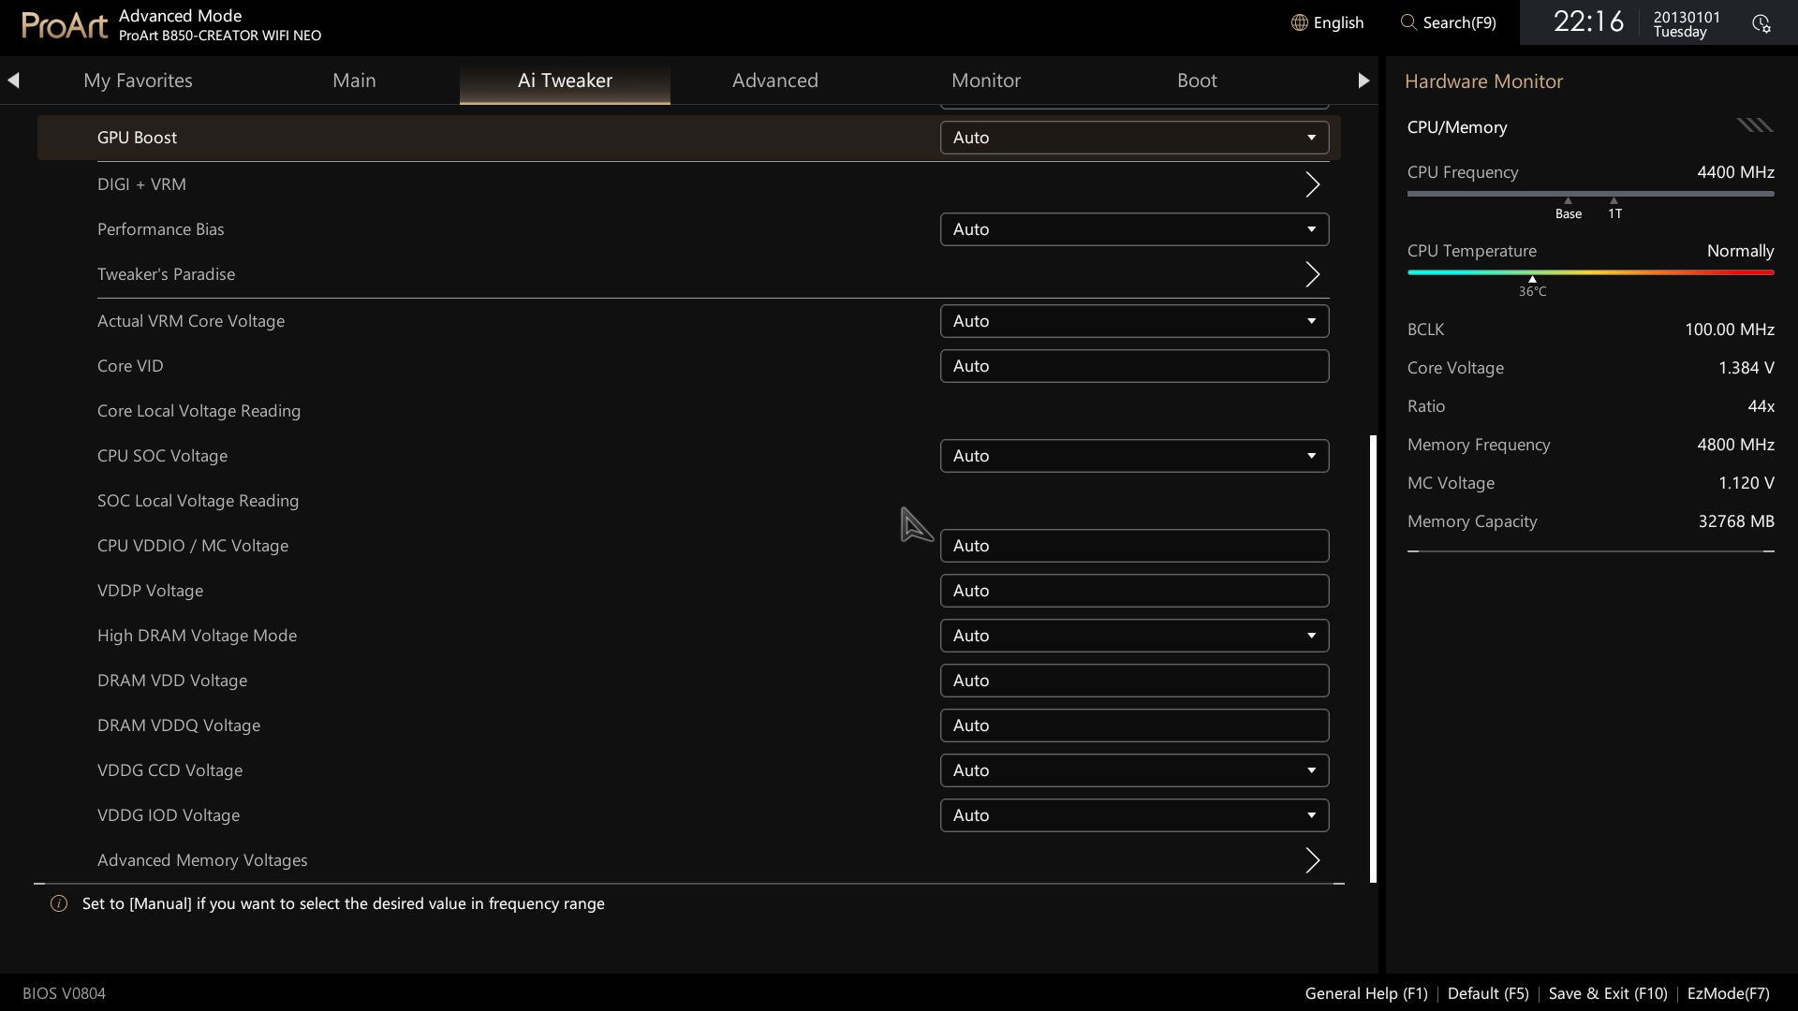This screenshot has height=1011, width=1798.
Task: Switch to the Main tab
Action: point(354,81)
